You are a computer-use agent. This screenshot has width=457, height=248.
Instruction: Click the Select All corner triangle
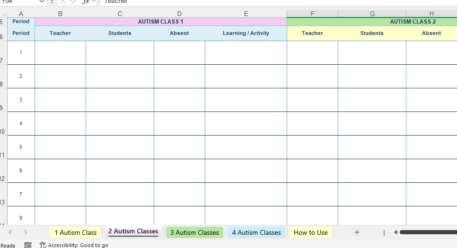(3, 14)
